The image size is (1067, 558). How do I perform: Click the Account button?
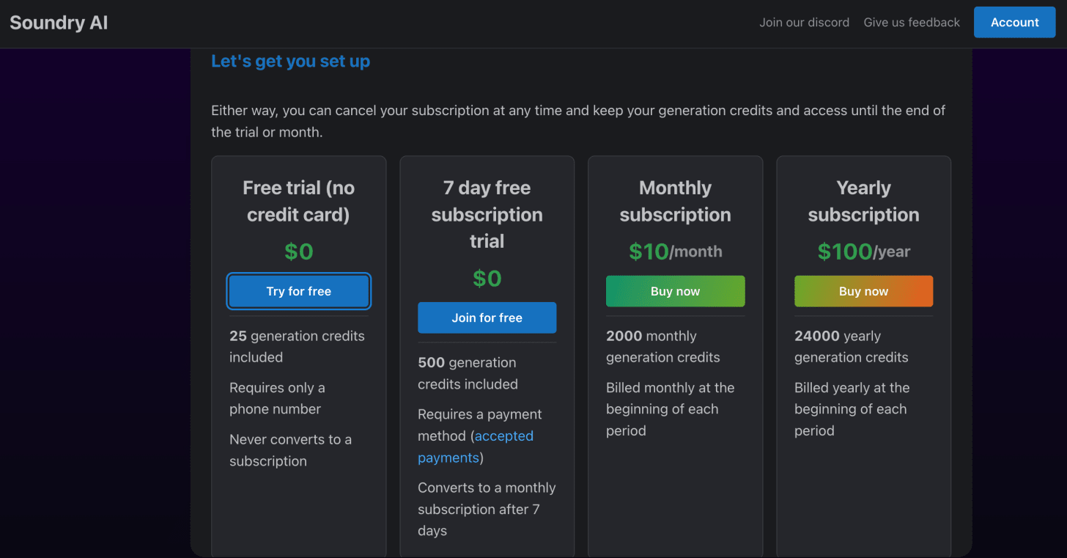point(1014,23)
